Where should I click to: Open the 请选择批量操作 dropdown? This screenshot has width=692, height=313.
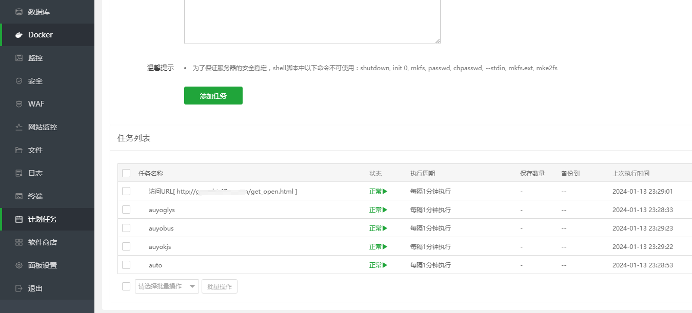167,286
